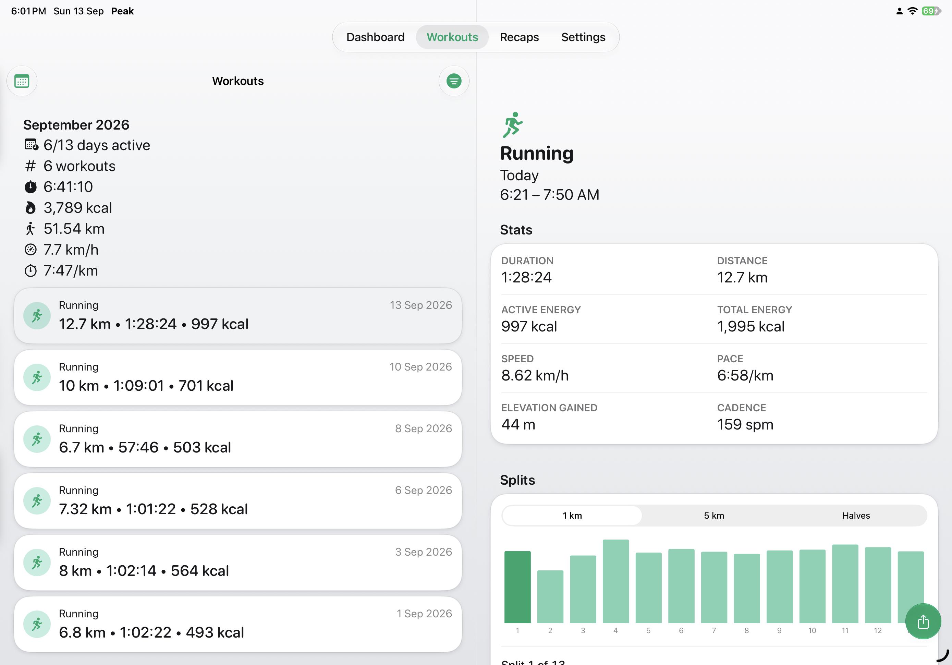
Task: Open the Dashboard tab
Action: click(x=375, y=37)
